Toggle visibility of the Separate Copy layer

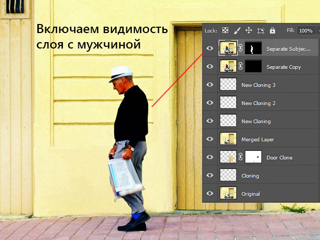(x=210, y=67)
